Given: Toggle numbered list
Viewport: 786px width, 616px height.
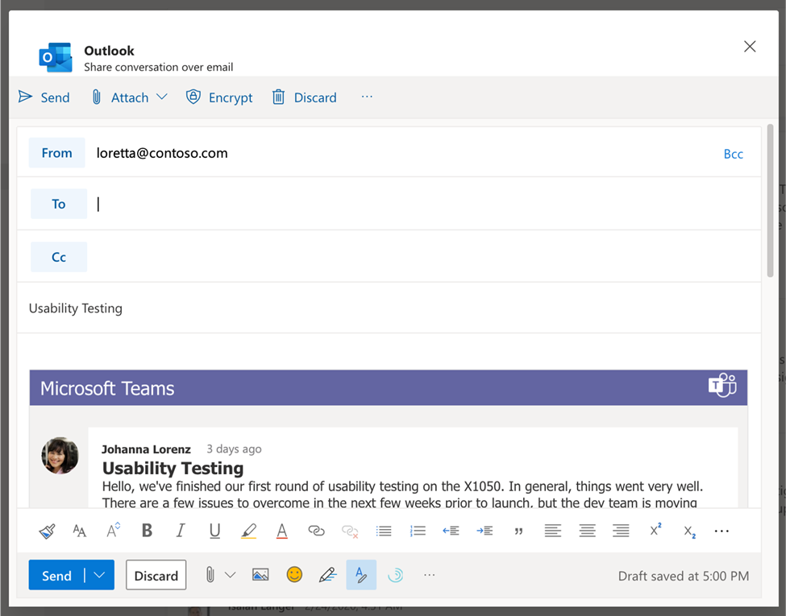Looking at the screenshot, I should pyautogui.click(x=418, y=531).
